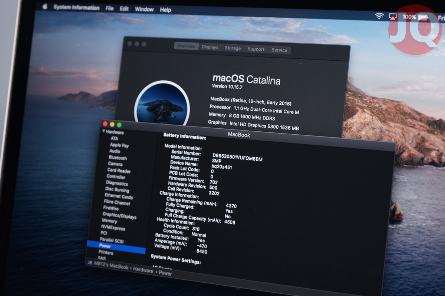The image size is (445, 296).
Task: Click the macOS Catalina title
Action: [x=246, y=79]
